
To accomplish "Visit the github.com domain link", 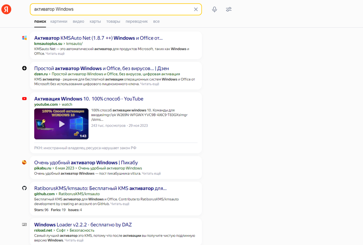I will 44,194.
